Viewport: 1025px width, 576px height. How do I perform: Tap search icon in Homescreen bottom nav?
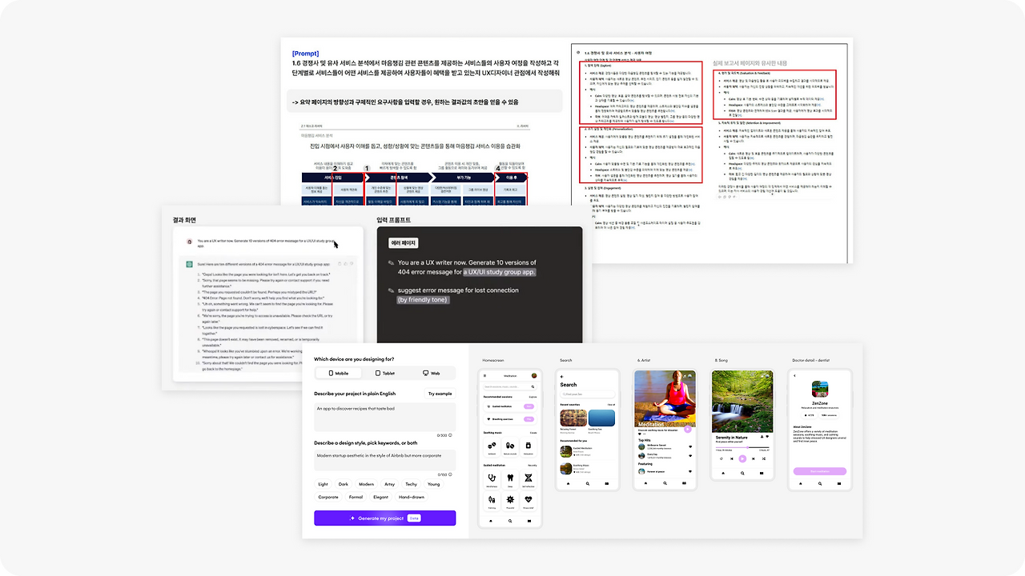(x=510, y=521)
